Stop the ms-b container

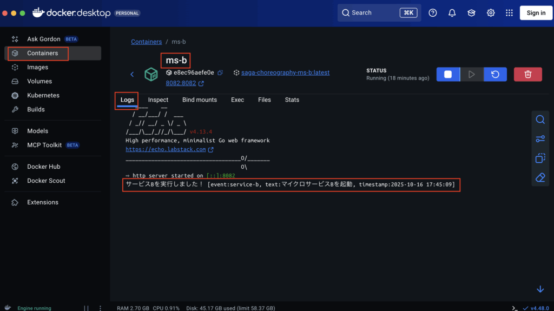(x=448, y=75)
